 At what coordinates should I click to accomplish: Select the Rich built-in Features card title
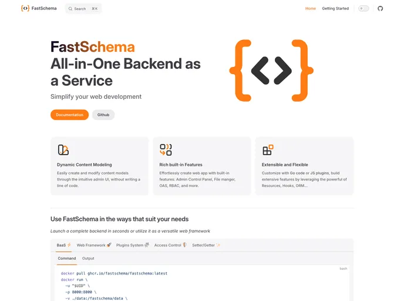point(181,165)
